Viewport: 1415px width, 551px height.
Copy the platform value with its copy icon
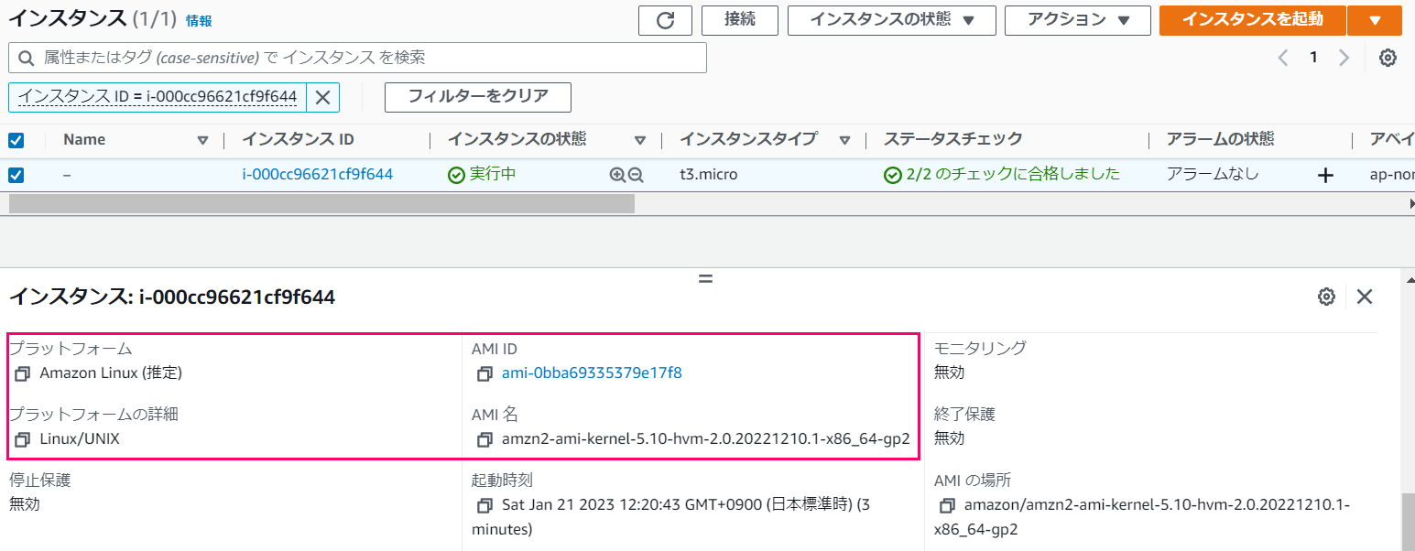coord(24,373)
